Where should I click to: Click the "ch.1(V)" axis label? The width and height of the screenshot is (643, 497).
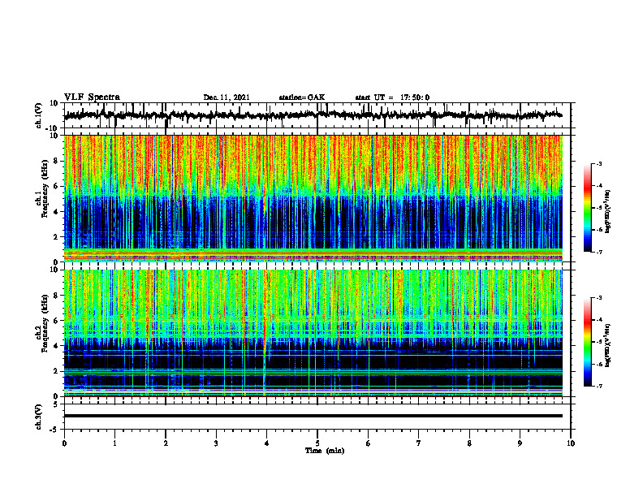pyautogui.click(x=39, y=115)
